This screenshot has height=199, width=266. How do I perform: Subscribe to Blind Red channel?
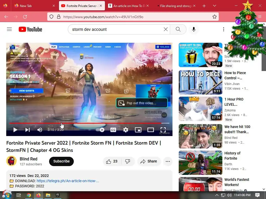click(x=61, y=161)
